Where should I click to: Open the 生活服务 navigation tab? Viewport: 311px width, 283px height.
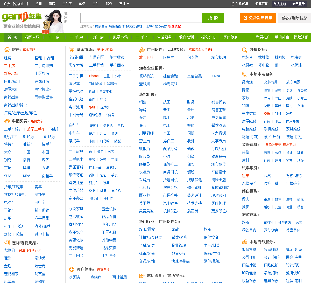(x=165, y=37)
